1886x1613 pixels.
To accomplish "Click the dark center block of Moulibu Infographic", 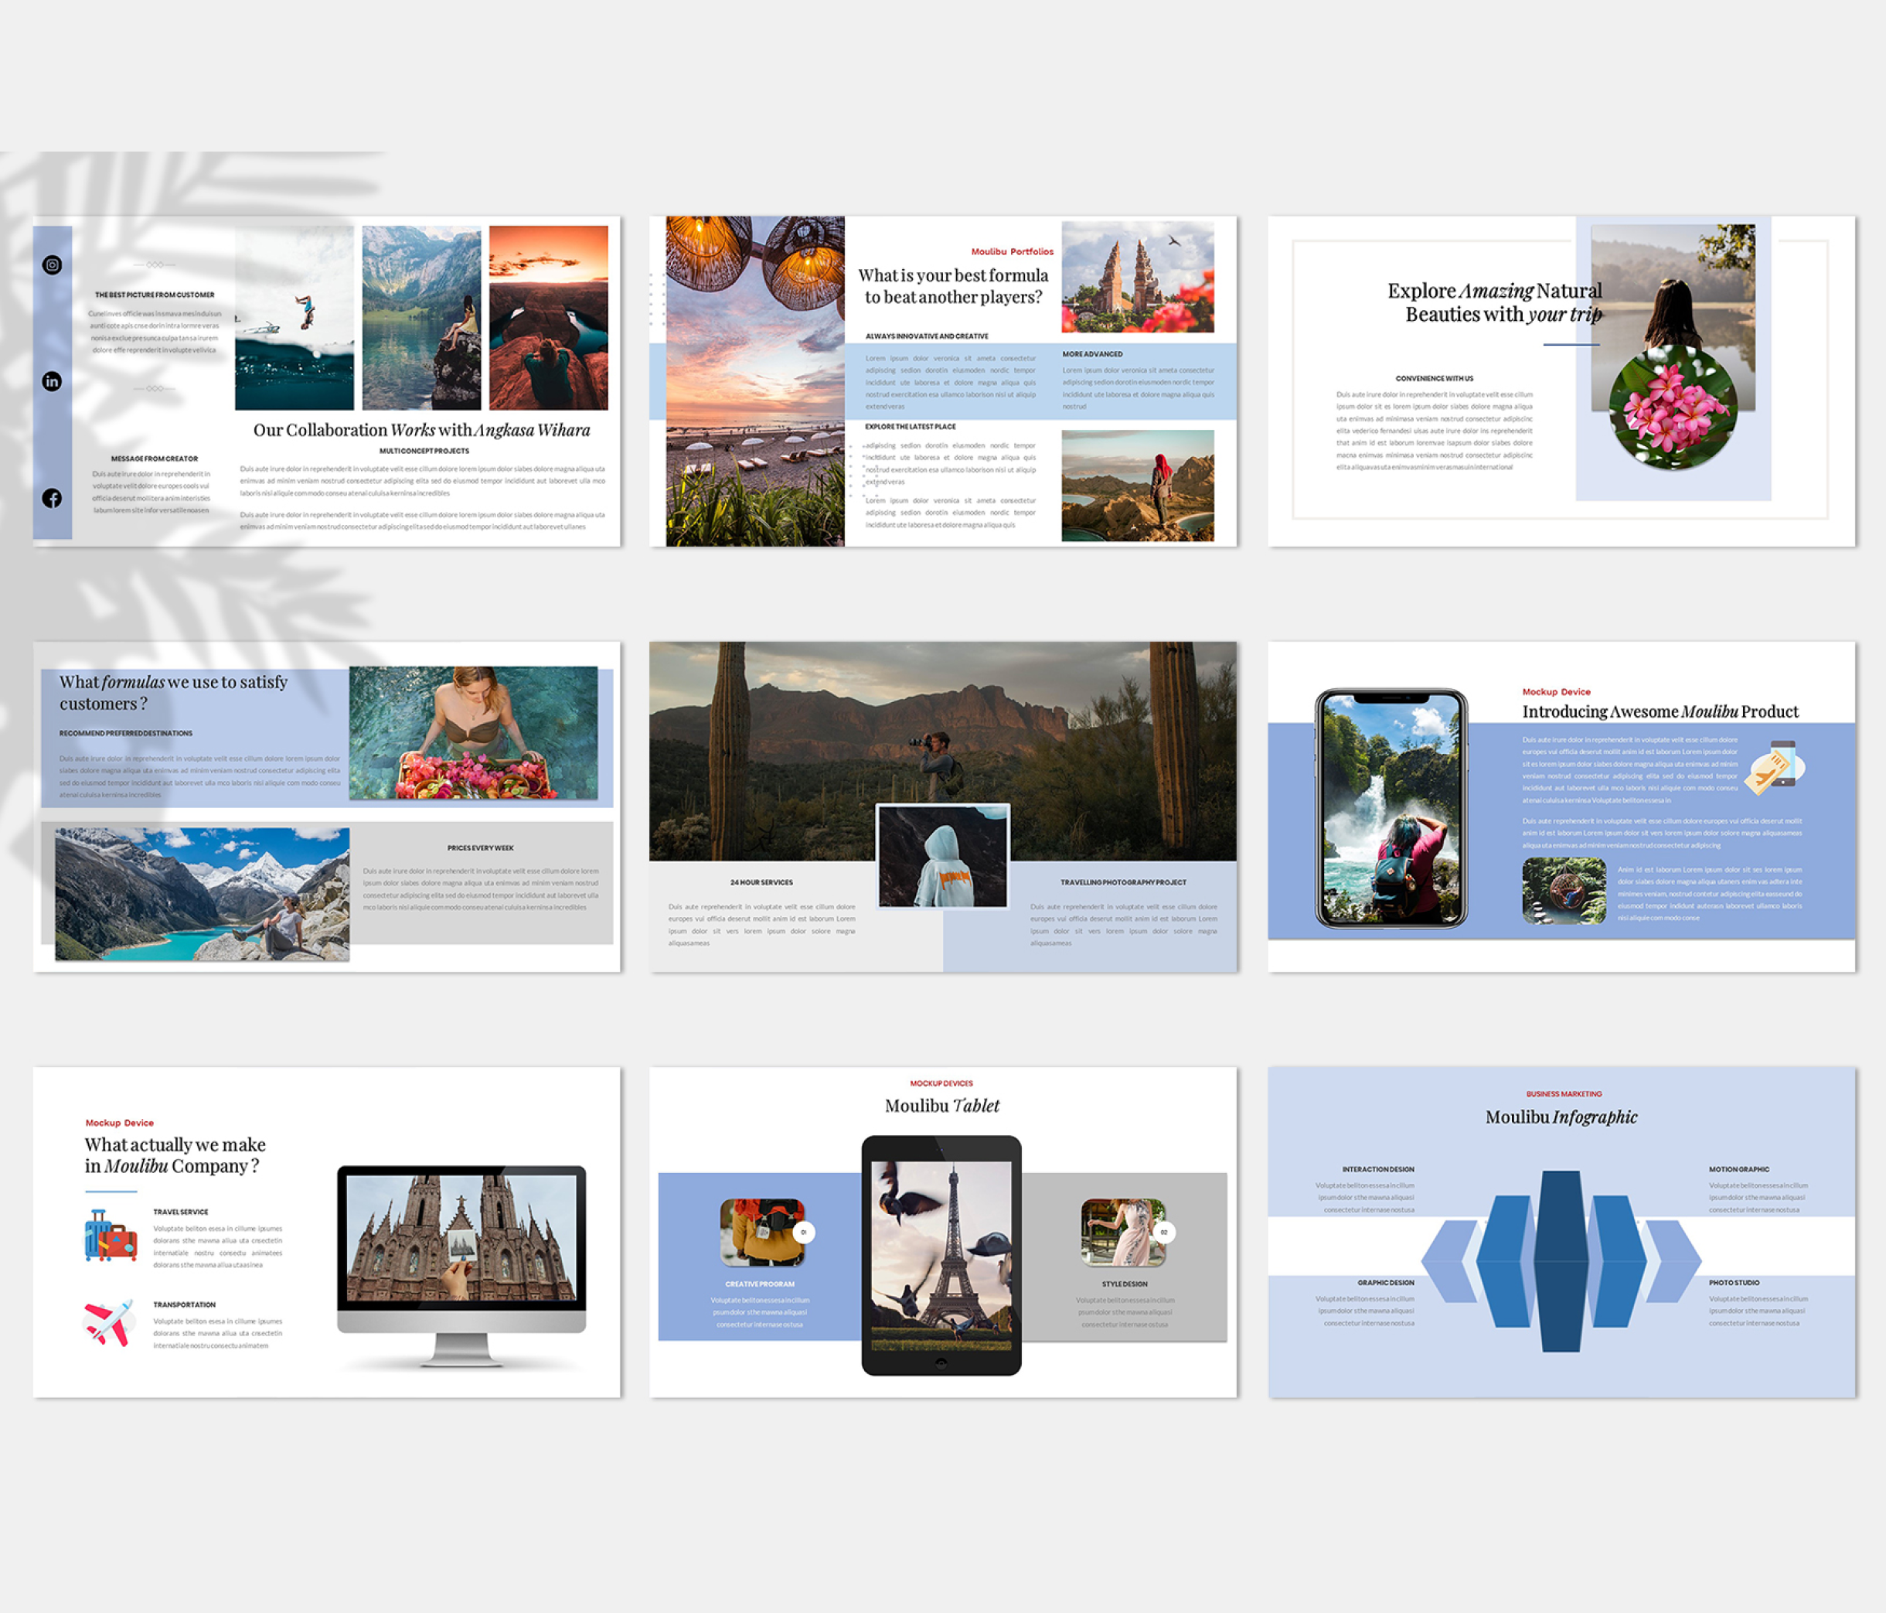I will click(x=1562, y=1260).
